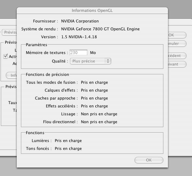Click Non pris en charge next to Lissage
The image size is (192, 176).
[x=99, y=114]
